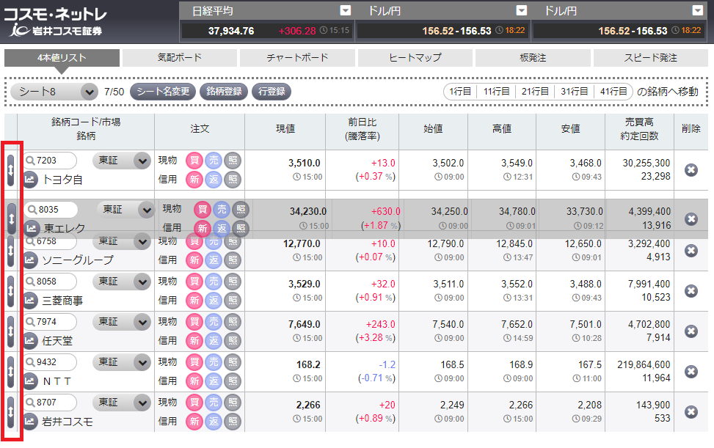Switch to the 気配ボード tab
Viewport: 714px width, 448px height.
pyautogui.click(x=179, y=58)
